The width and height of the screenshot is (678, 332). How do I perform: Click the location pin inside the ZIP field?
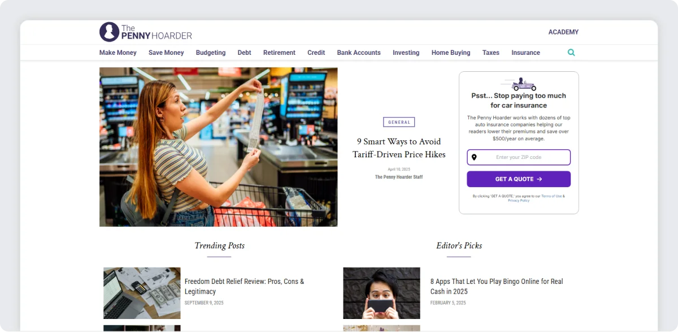473,157
